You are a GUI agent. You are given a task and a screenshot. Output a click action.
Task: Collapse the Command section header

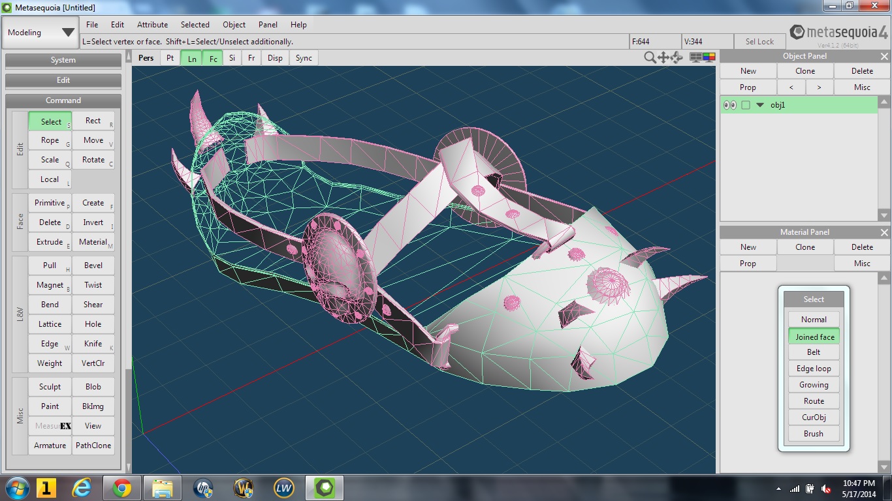pyautogui.click(x=63, y=100)
